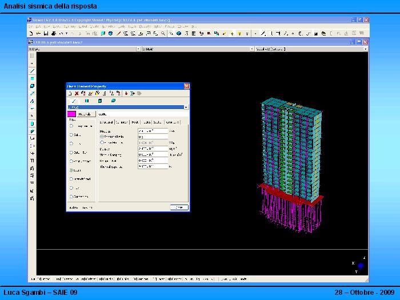
Task: Click the globe icon in main toolbar
Action: pyautogui.click(x=178, y=34)
